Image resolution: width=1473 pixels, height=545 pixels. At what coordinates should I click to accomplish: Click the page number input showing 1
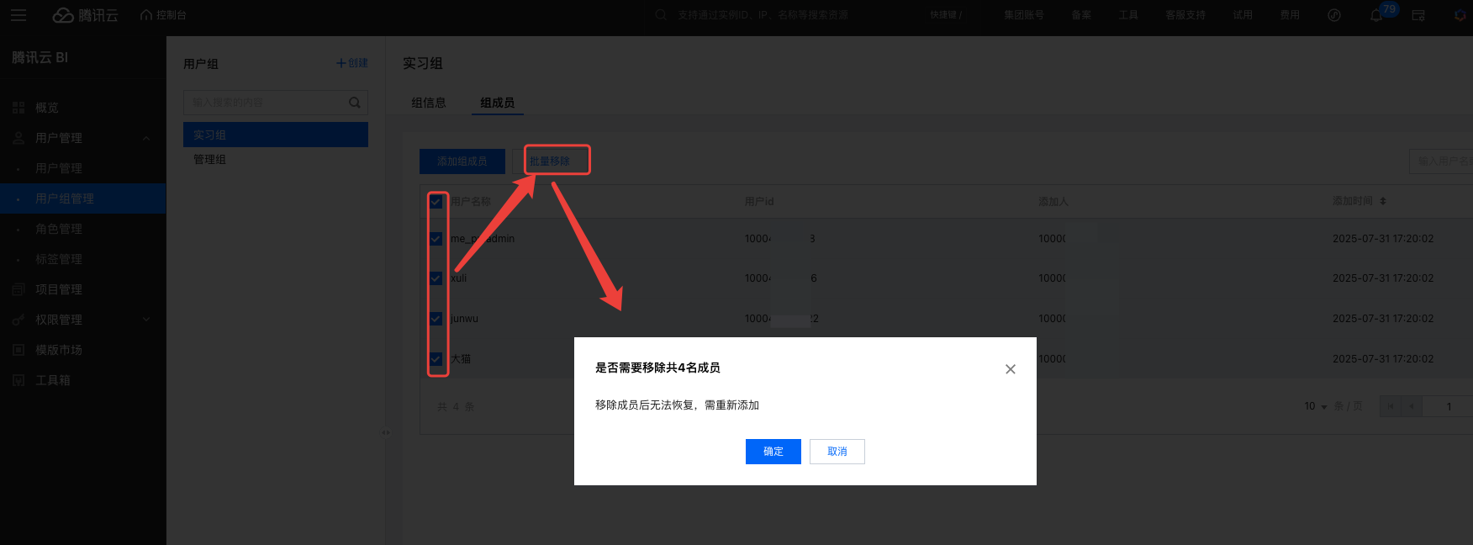(1449, 406)
